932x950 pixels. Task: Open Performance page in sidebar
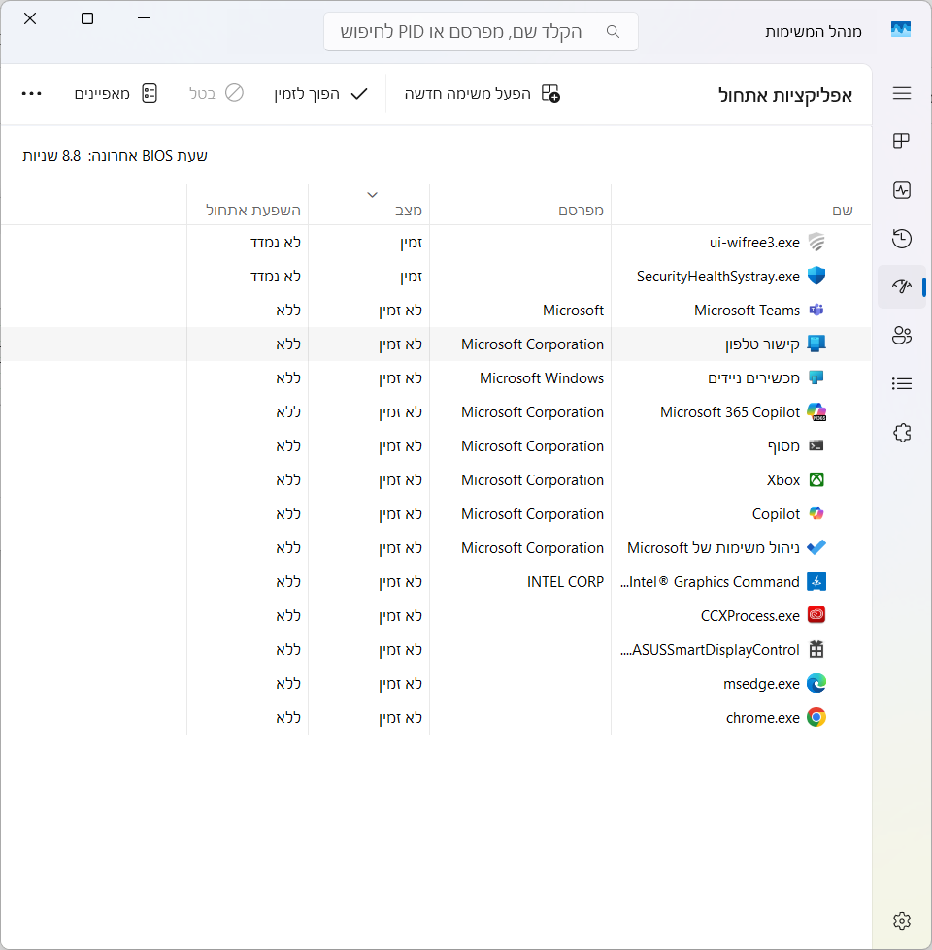pyautogui.click(x=902, y=190)
